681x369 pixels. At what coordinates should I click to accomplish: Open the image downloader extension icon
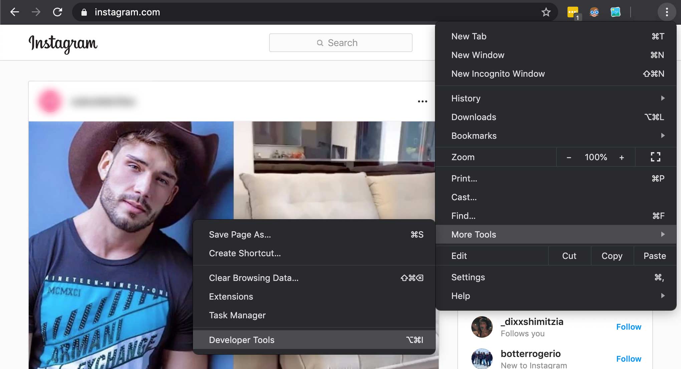pyautogui.click(x=616, y=12)
